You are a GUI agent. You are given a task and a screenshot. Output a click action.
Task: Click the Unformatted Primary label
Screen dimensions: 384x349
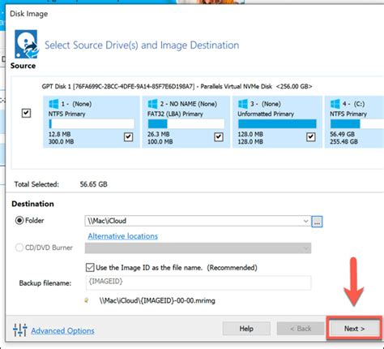click(266, 114)
